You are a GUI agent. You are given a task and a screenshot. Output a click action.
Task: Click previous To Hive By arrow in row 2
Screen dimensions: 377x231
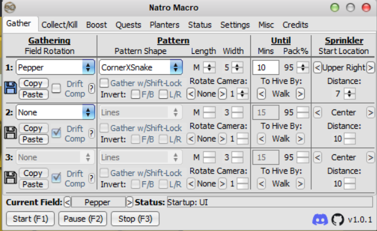(262, 139)
